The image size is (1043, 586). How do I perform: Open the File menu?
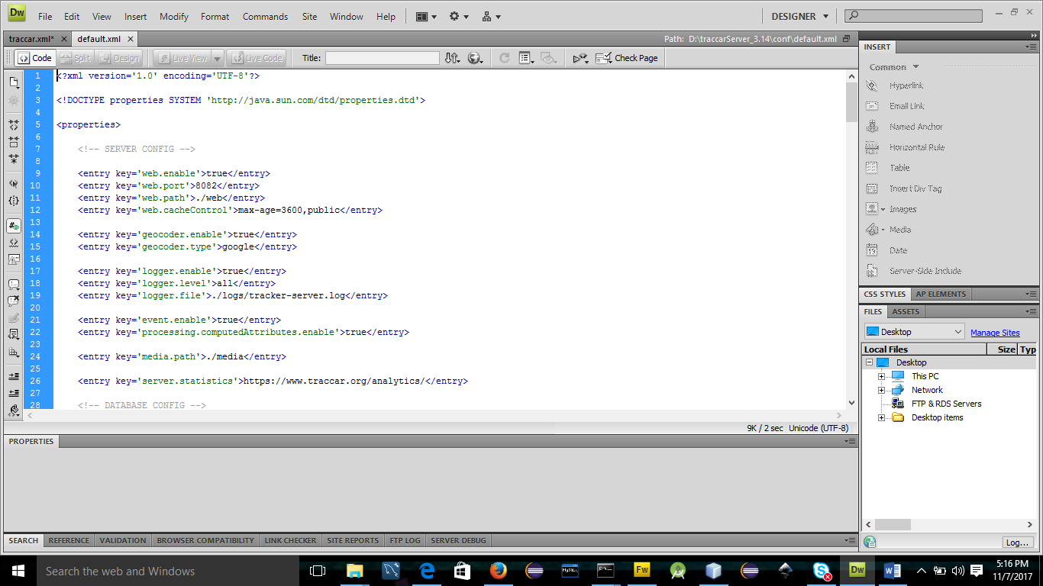tap(45, 16)
